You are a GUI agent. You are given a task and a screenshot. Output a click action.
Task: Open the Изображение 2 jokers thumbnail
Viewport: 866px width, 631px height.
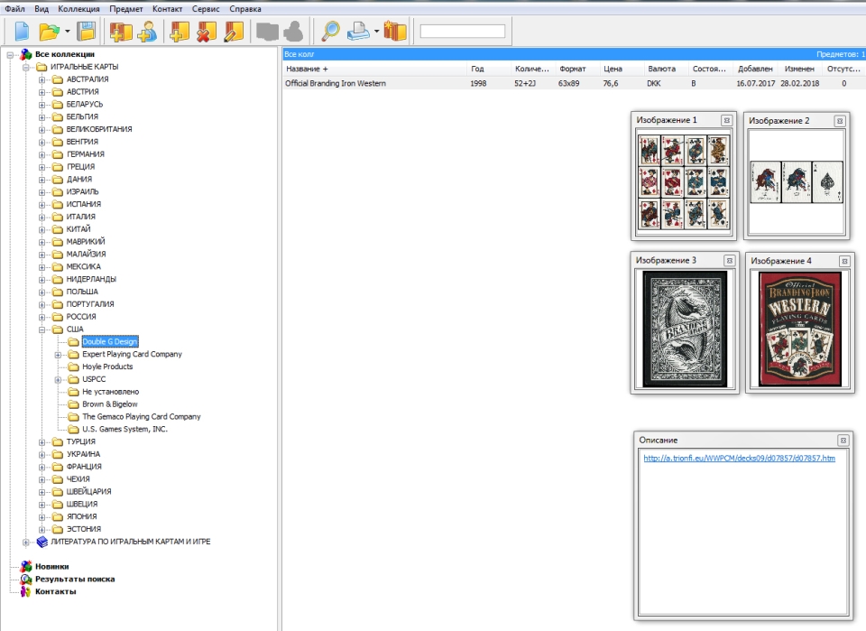click(797, 182)
